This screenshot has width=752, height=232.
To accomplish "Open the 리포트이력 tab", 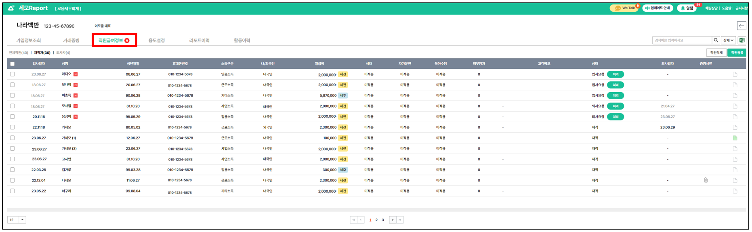I will [199, 40].
